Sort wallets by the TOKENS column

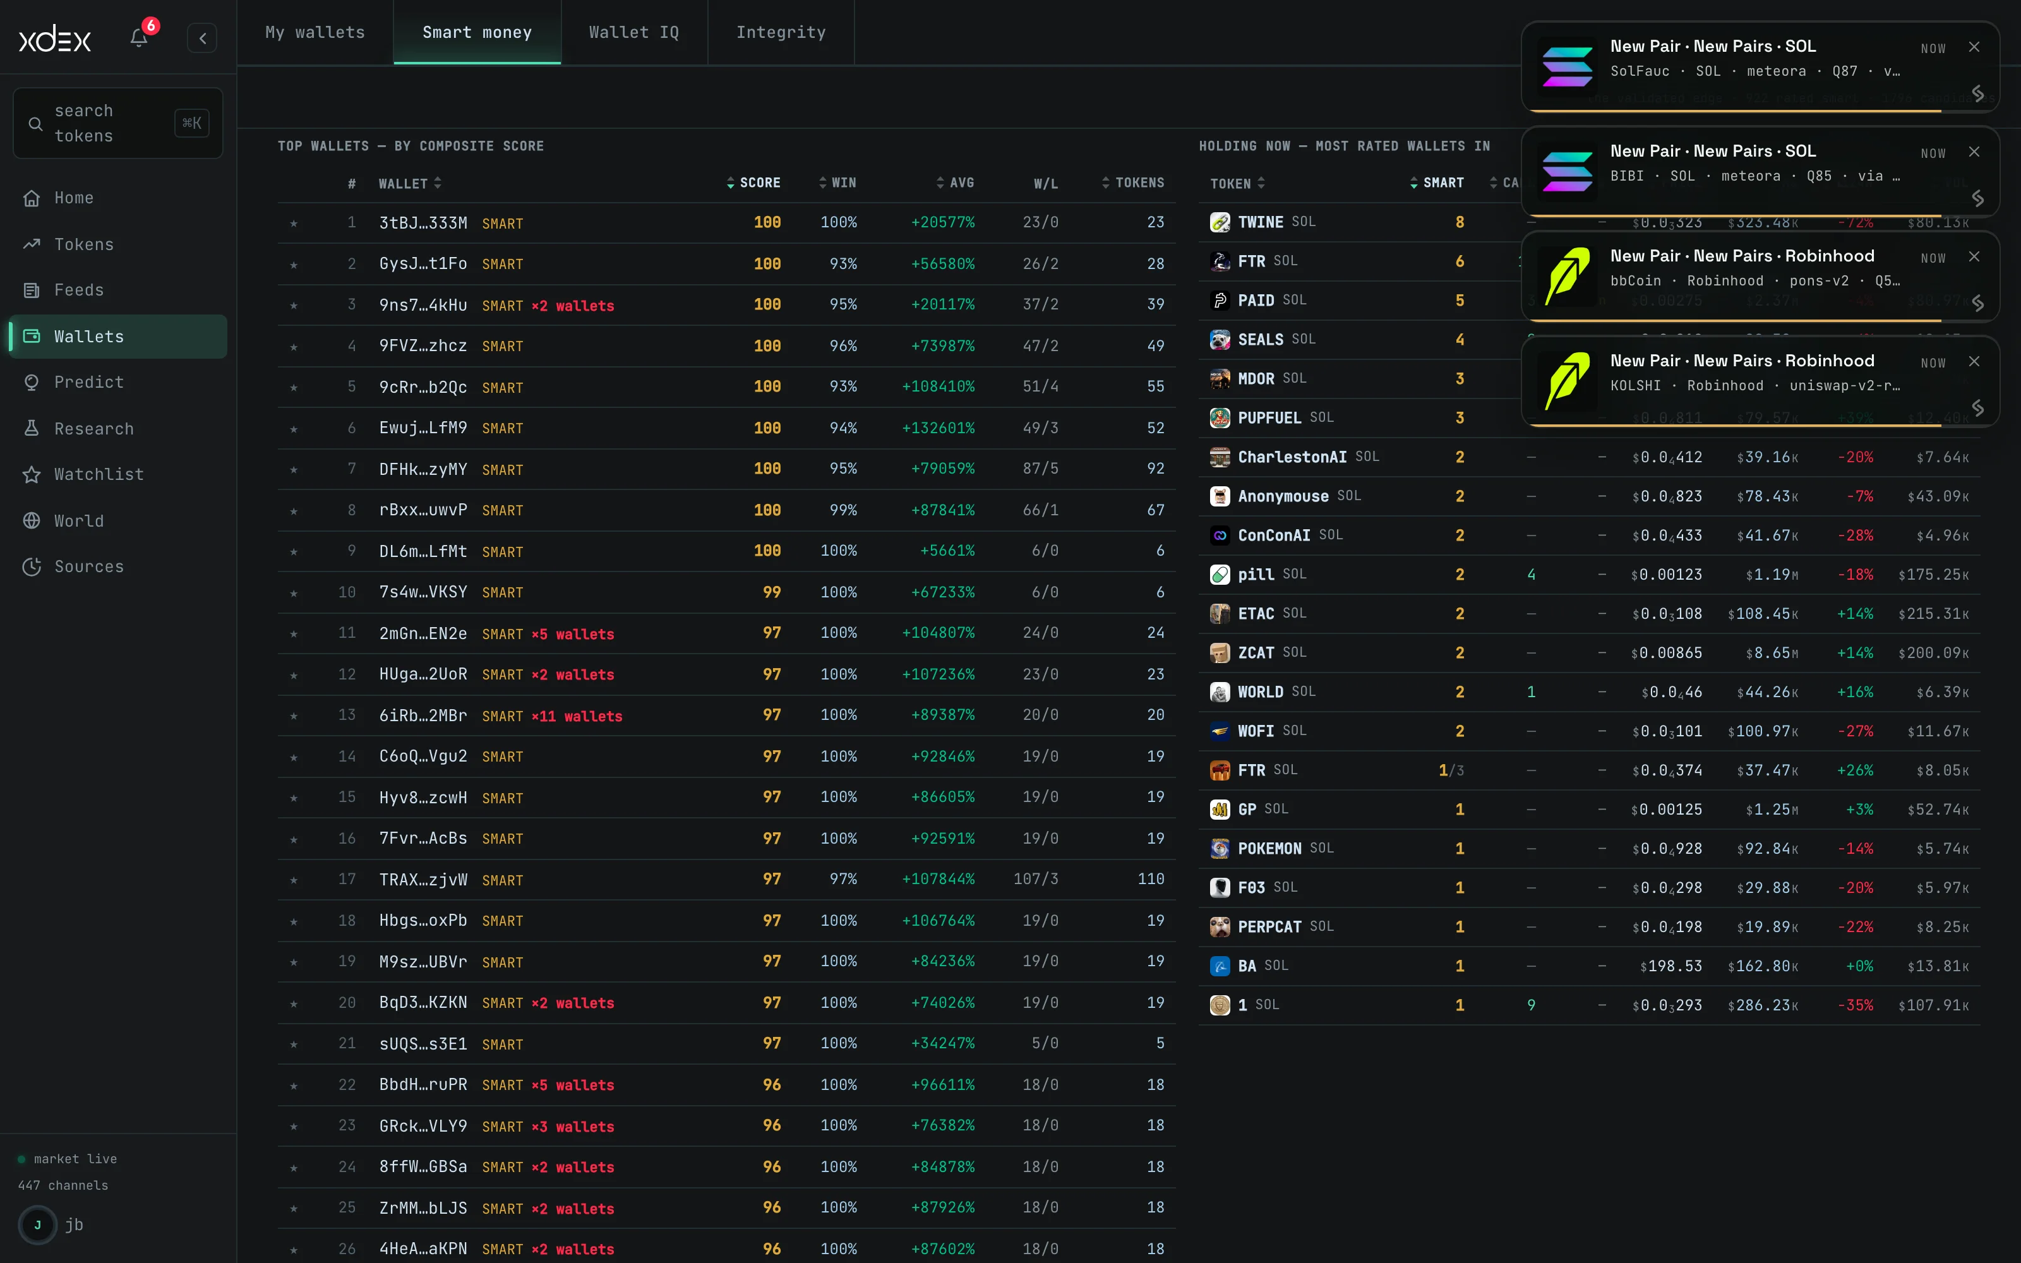coord(1132,183)
